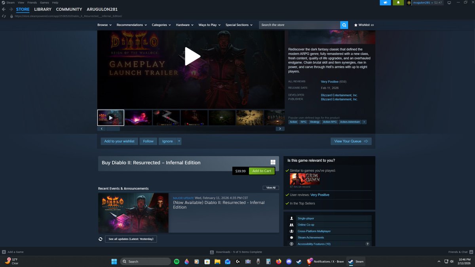Go back with the left arrow
The width and height of the screenshot is (475, 267).
pos(4,9)
